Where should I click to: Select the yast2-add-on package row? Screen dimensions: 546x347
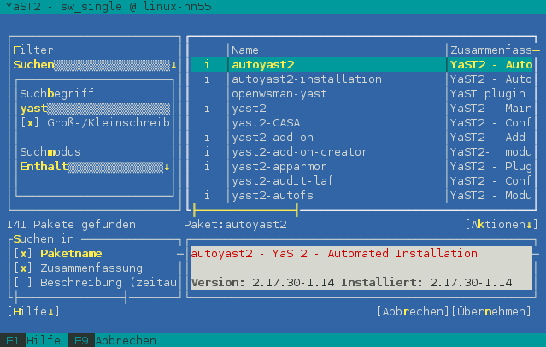(361, 138)
